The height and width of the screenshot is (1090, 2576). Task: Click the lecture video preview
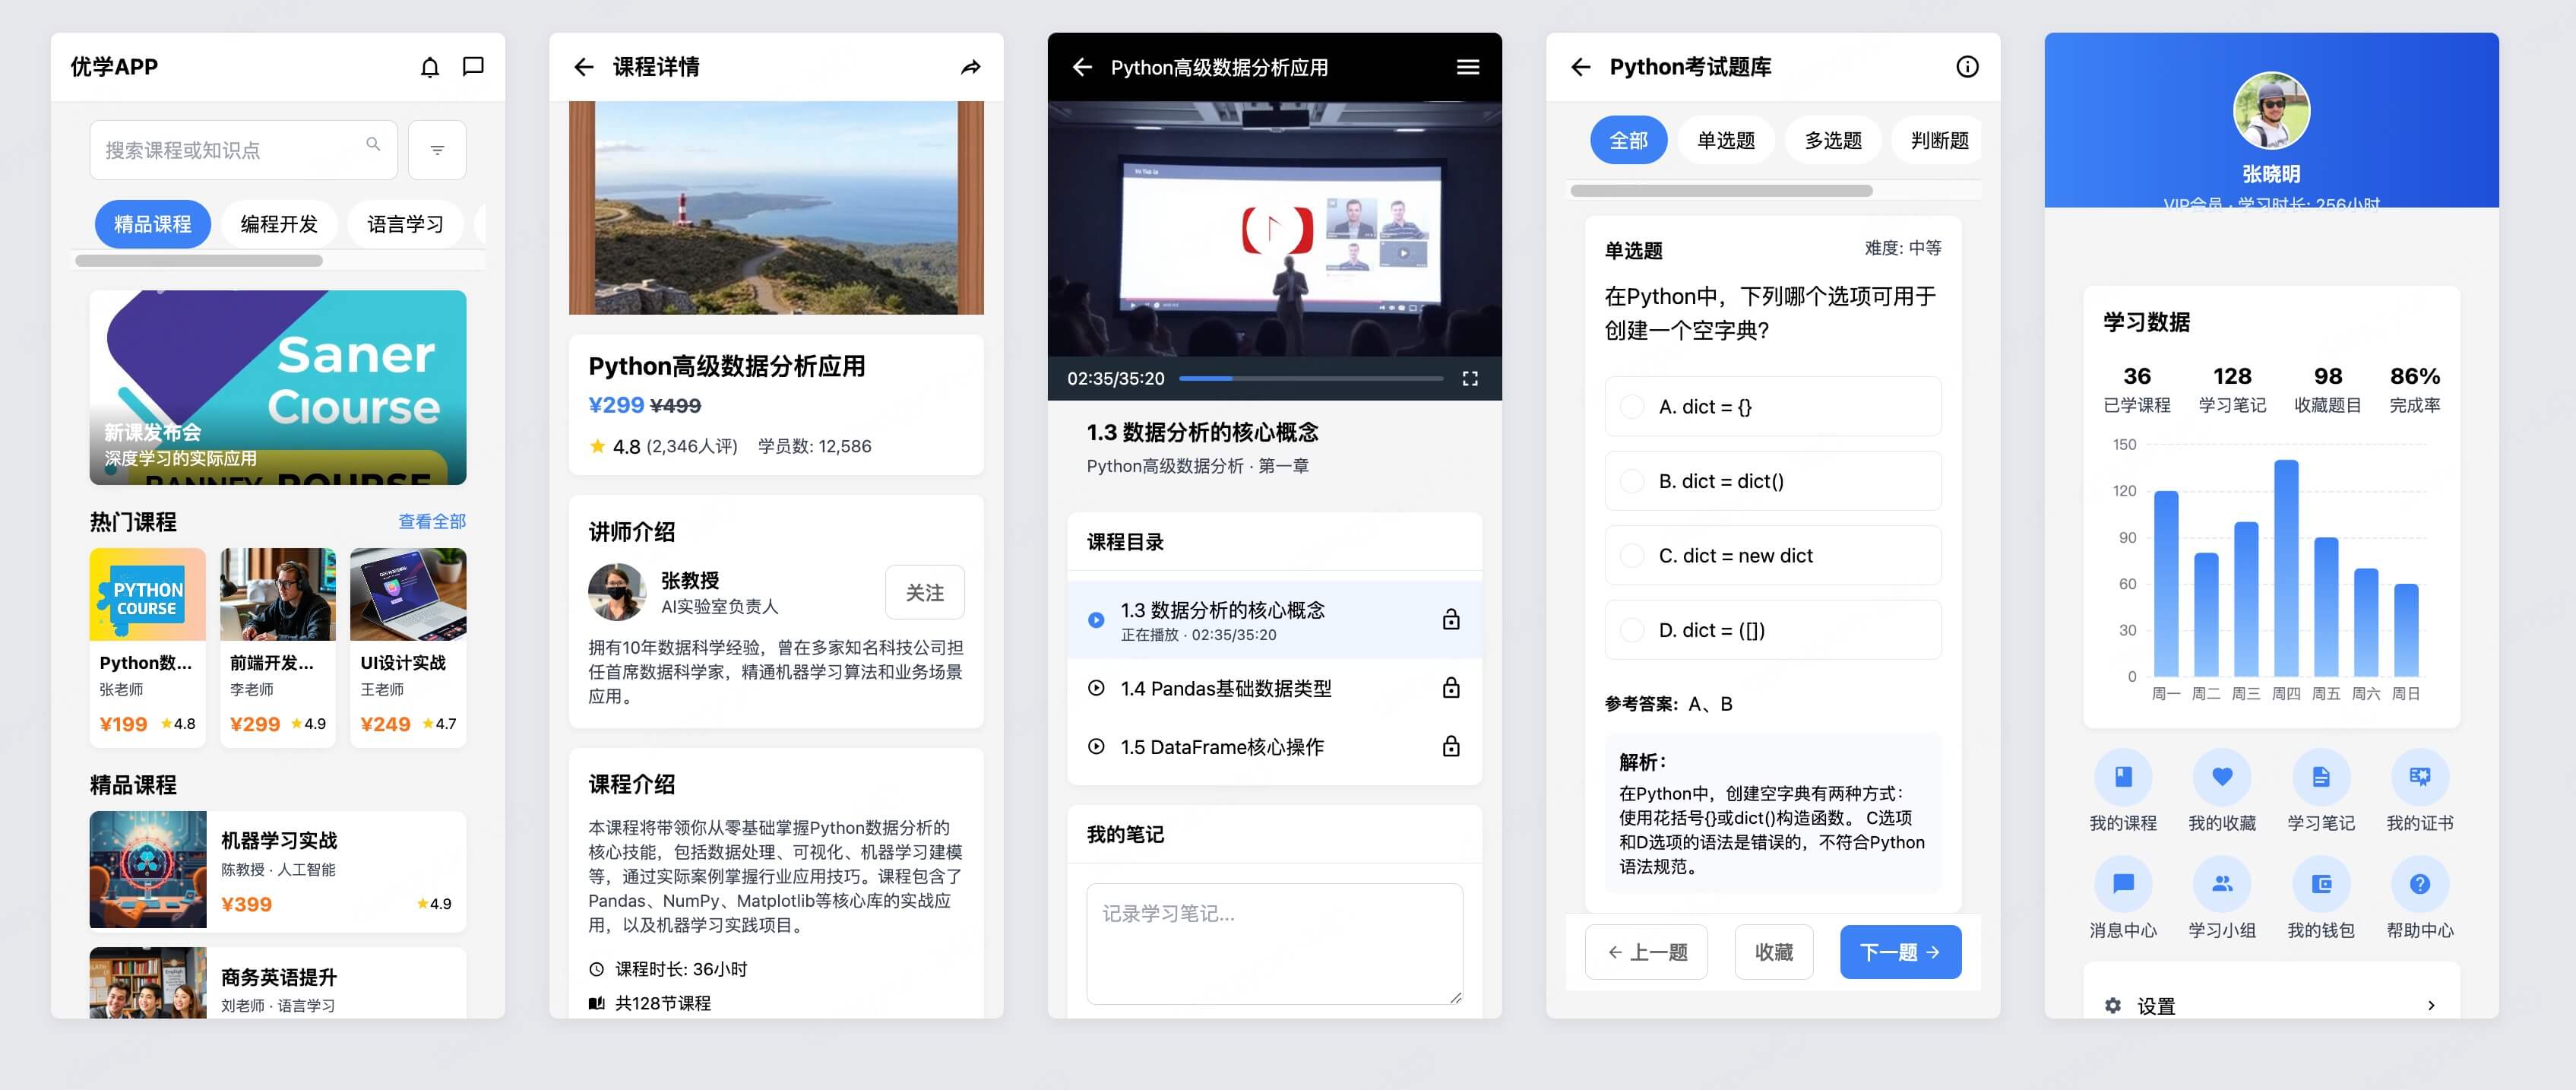[1274, 229]
